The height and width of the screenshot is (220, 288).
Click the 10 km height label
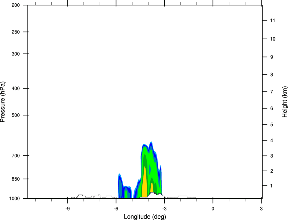coord(273,39)
